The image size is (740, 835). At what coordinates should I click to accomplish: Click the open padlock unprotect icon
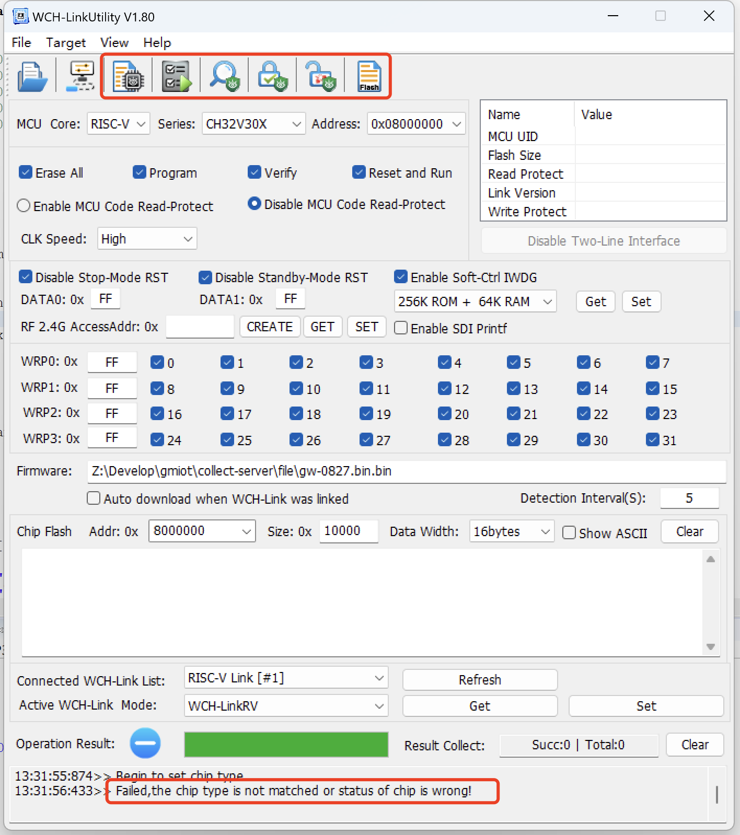coord(320,77)
